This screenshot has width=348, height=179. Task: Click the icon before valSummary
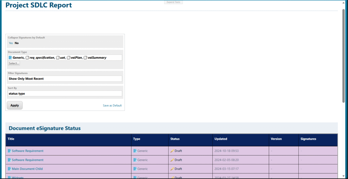coord(85,58)
